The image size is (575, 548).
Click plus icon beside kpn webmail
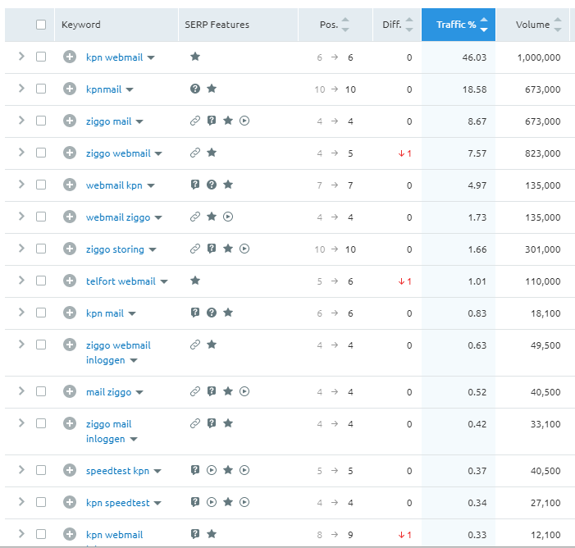(70, 57)
